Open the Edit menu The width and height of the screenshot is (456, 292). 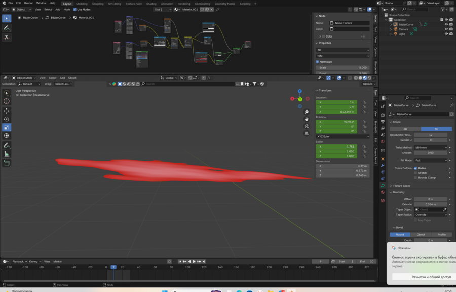(x=18, y=3)
